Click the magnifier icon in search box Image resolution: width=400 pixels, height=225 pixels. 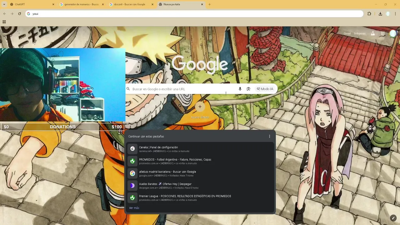[128, 89]
